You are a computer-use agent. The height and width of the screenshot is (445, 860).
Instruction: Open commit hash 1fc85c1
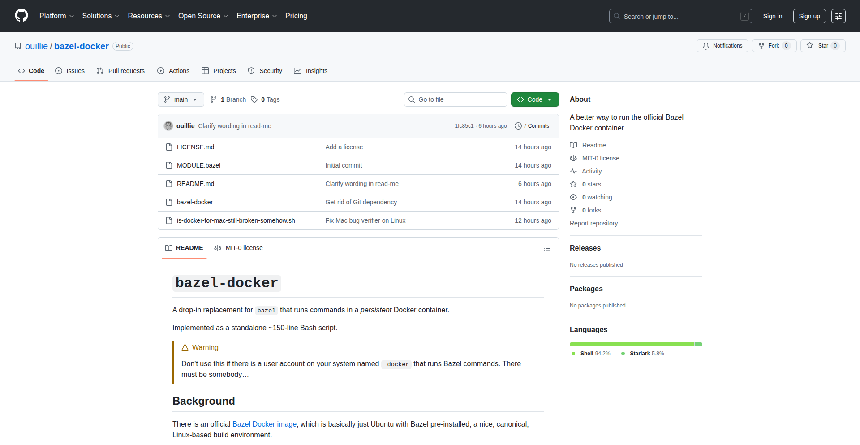click(x=464, y=126)
